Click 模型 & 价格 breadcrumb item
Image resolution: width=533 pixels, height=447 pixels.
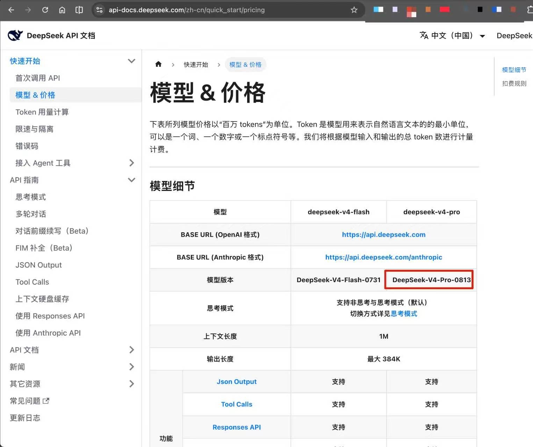[x=245, y=65]
